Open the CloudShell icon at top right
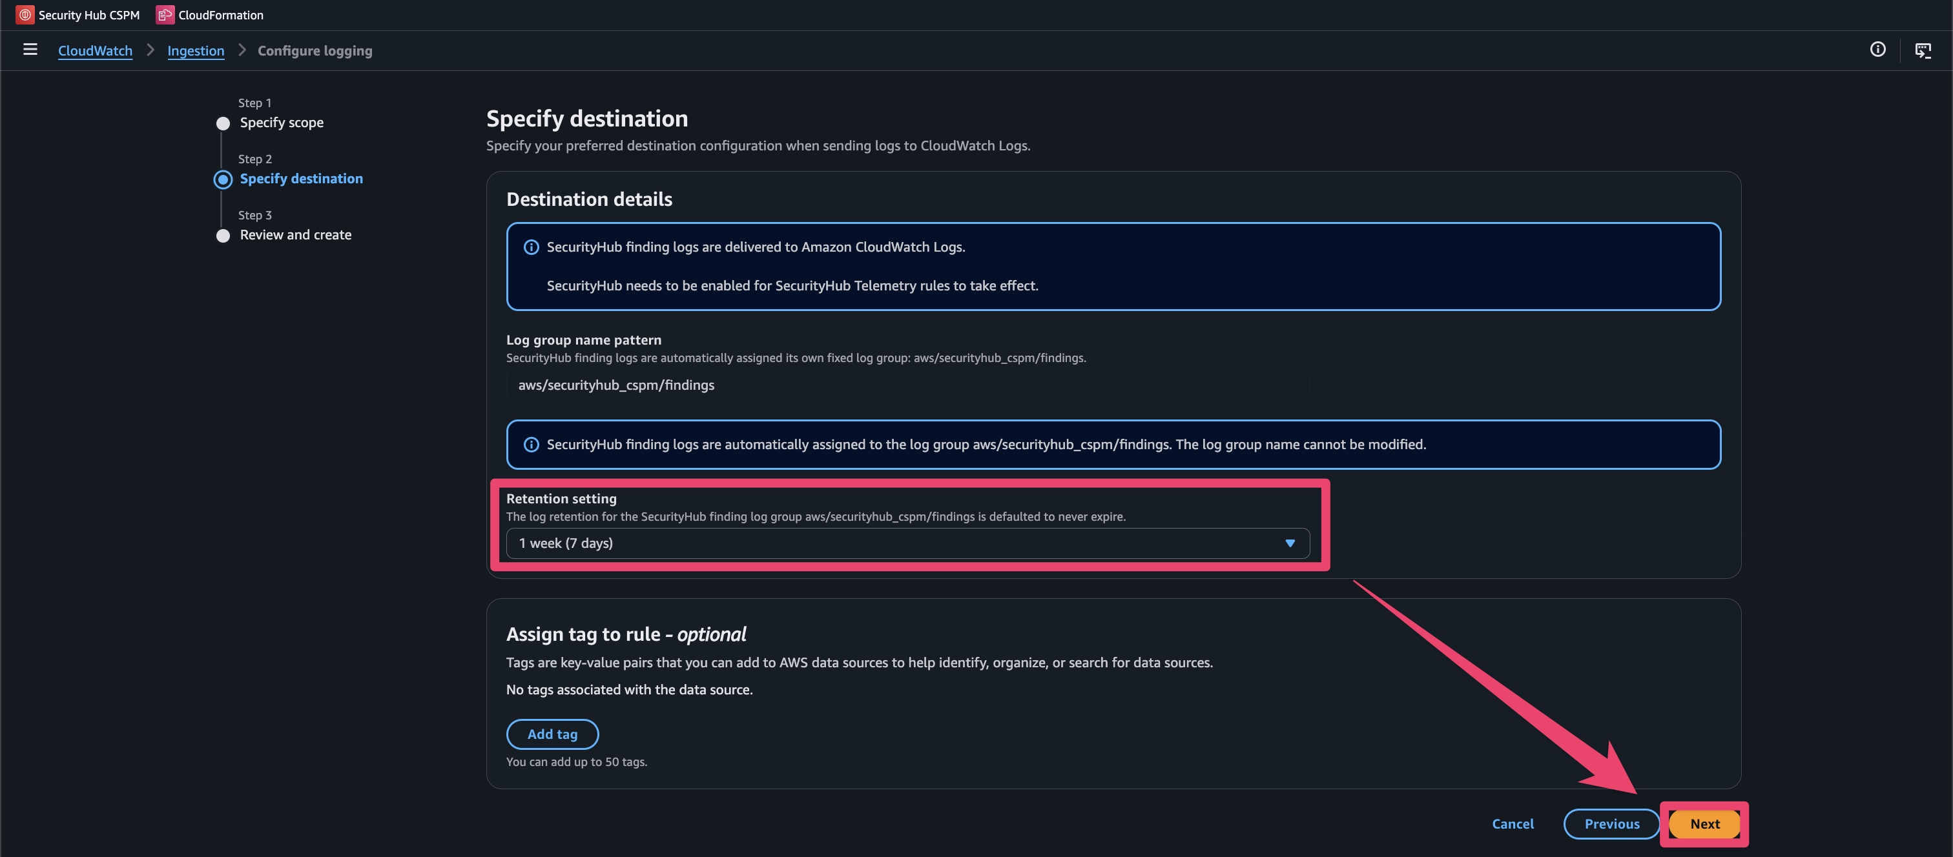Image resolution: width=1953 pixels, height=857 pixels. pyautogui.click(x=1923, y=50)
